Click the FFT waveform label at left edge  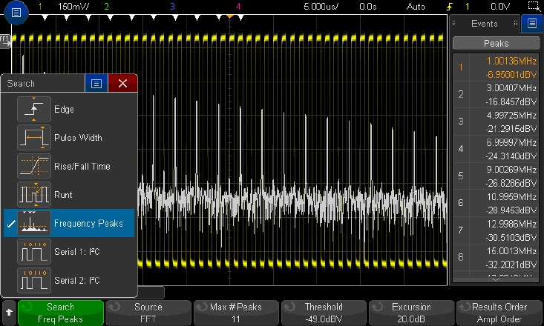(5, 41)
